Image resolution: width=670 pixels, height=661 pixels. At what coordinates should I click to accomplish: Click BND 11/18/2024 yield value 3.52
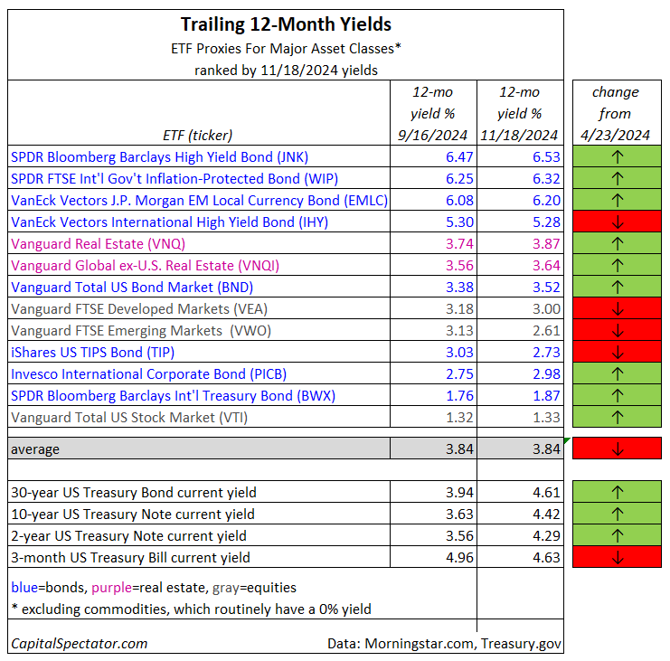tap(546, 288)
